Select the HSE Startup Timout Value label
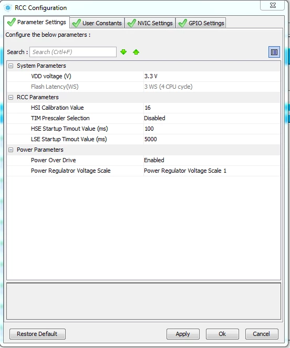290x348 pixels. [69, 129]
